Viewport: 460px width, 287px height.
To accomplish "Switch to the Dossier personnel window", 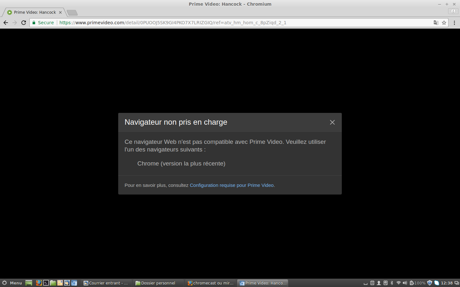I will click(158, 283).
